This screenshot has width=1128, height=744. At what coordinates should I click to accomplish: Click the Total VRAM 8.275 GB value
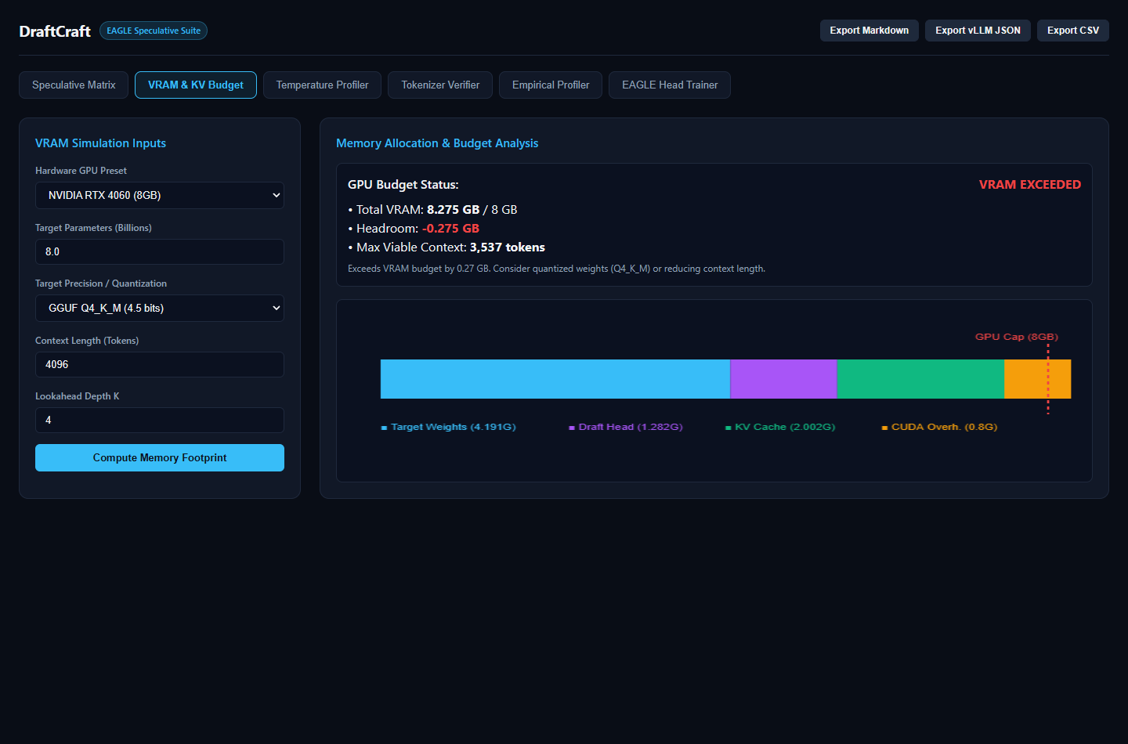pyautogui.click(x=453, y=210)
